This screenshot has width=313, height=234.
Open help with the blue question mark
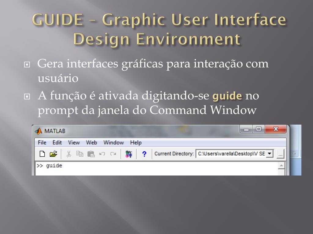[144, 154]
